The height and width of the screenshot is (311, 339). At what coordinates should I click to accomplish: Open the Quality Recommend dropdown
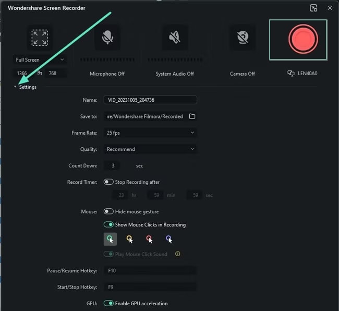click(150, 149)
